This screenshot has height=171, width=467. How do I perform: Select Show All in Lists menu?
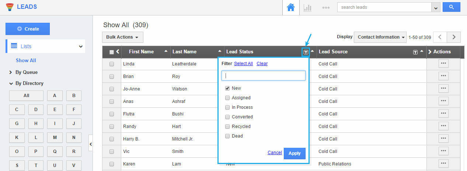click(26, 61)
